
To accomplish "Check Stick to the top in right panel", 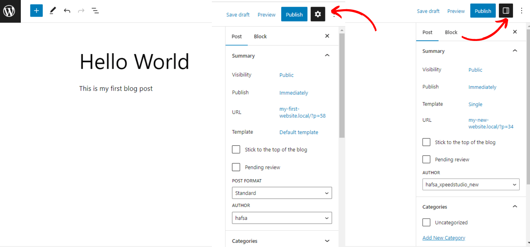I will pos(426,142).
